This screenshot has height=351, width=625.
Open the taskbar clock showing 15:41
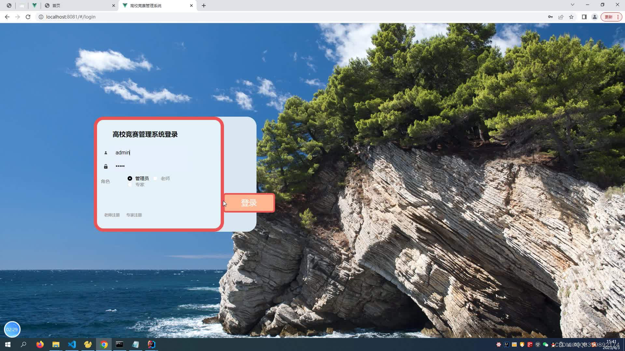pos(611,344)
